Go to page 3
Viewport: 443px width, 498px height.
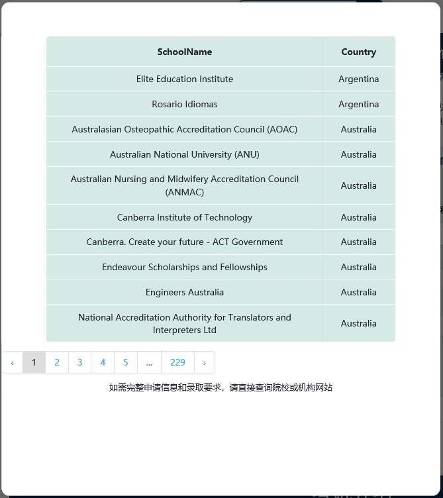click(x=79, y=362)
